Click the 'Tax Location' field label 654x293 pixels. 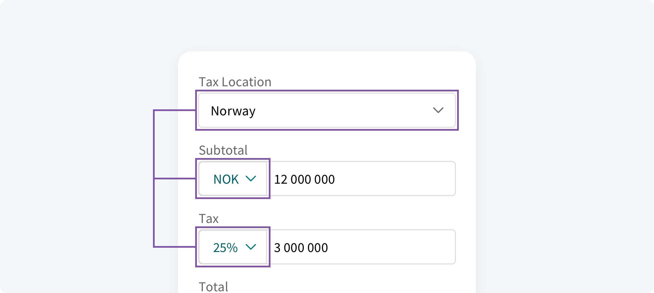pos(235,82)
